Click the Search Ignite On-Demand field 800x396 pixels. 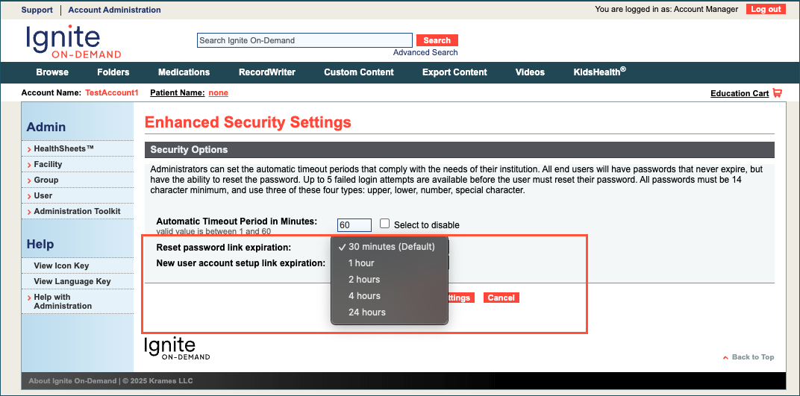(x=304, y=40)
